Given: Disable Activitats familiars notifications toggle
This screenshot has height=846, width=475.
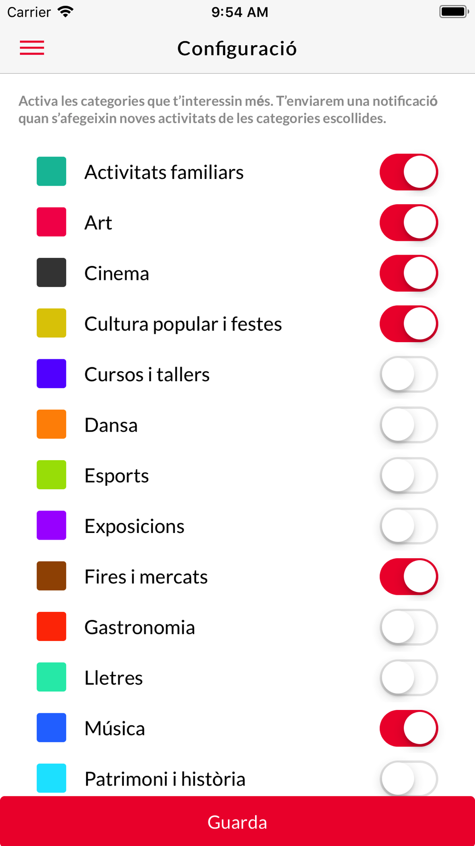Looking at the screenshot, I should coord(408,172).
